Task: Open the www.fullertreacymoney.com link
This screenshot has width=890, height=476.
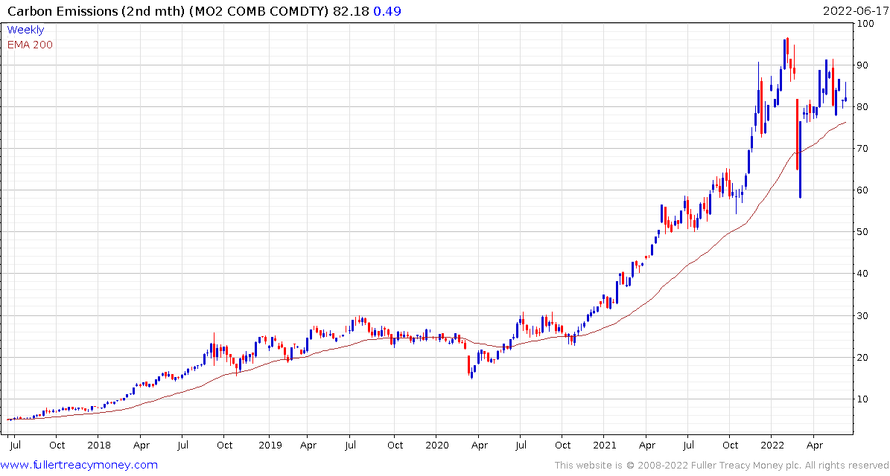Action: tap(80, 466)
